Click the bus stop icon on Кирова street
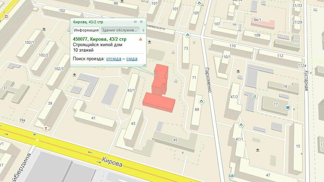Screen dimensions: 324x182 (34, 134)
